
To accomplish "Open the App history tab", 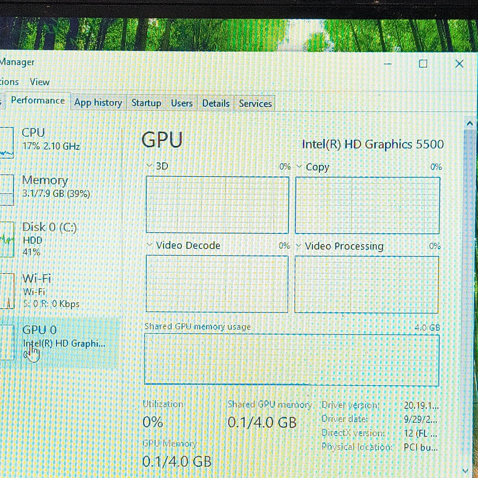I will pyautogui.click(x=98, y=103).
